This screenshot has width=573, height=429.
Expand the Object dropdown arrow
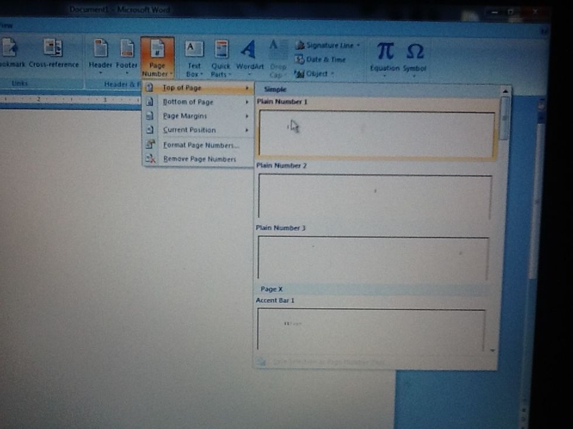[x=333, y=74]
